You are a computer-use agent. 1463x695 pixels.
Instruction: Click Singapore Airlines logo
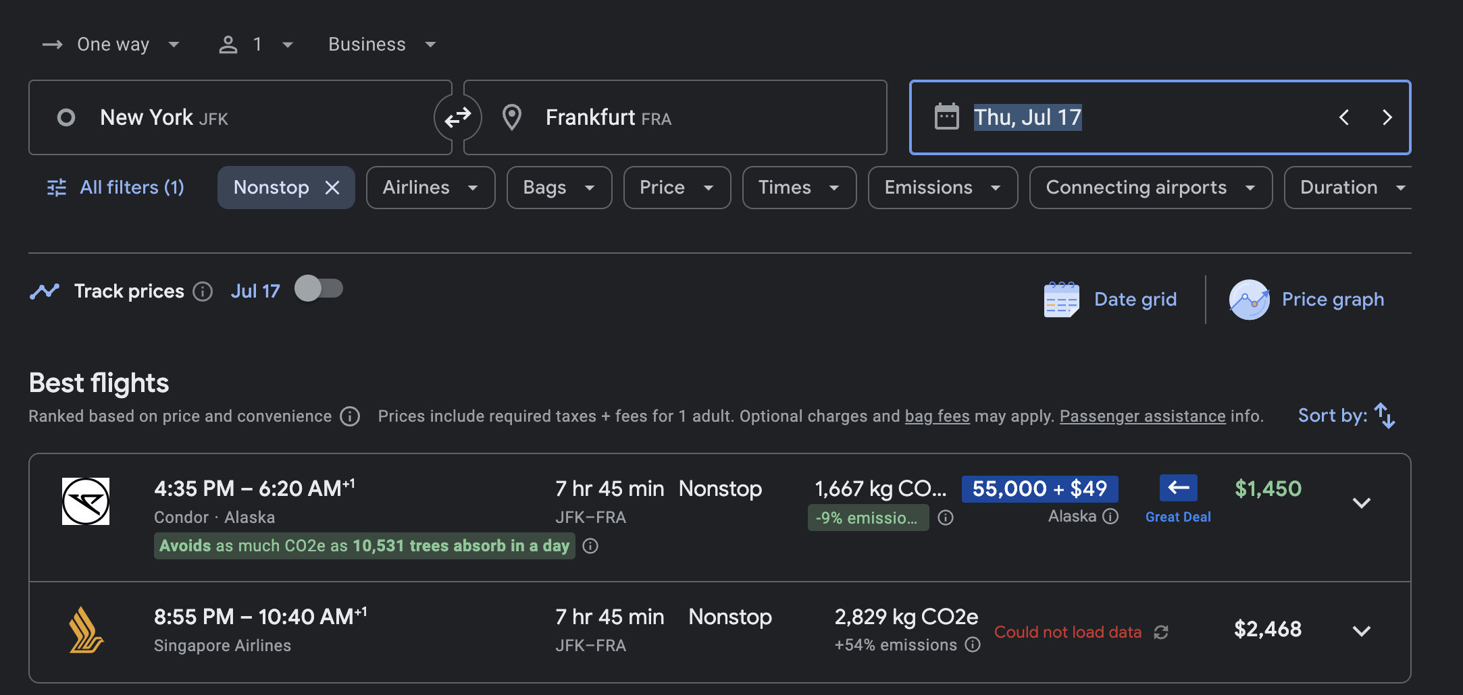click(x=86, y=630)
